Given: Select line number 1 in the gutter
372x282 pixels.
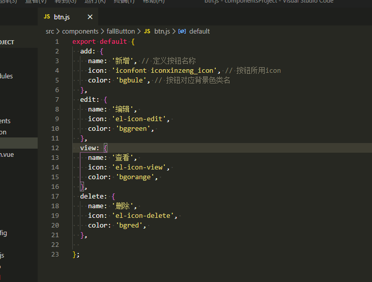Looking at the screenshot, I should point(57,42).
